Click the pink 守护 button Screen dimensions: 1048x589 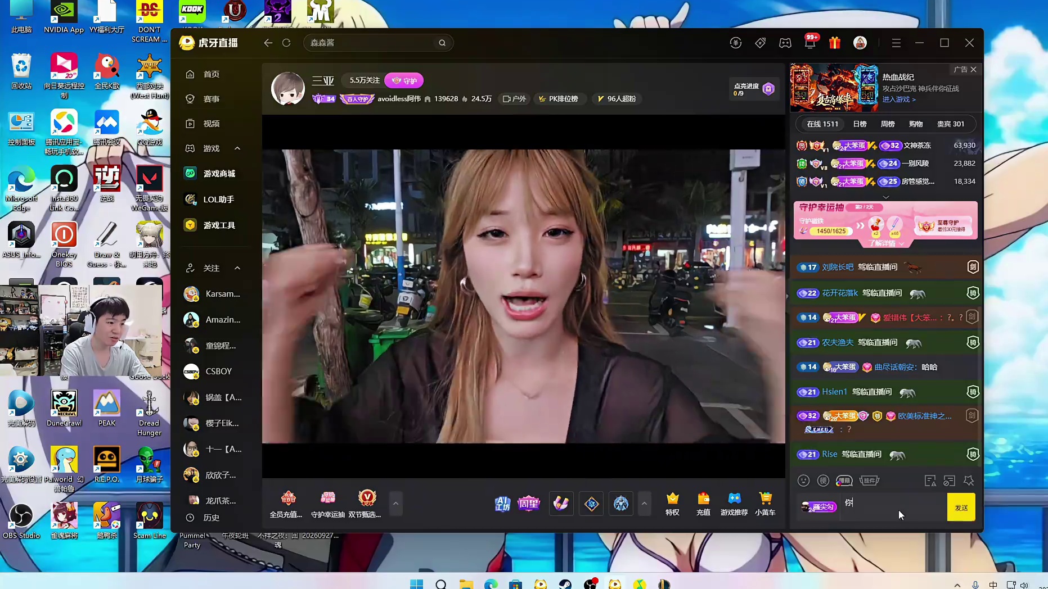pyautogui.click(x=404, y=80)
